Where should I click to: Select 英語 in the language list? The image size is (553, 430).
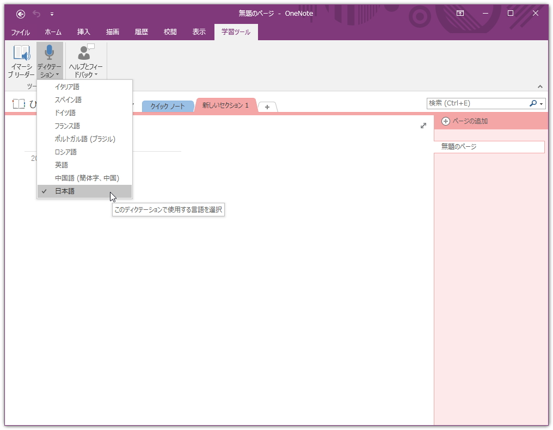[62, 165]
